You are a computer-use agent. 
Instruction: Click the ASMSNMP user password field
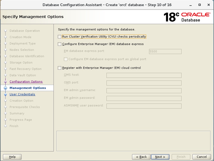[144, 106]
